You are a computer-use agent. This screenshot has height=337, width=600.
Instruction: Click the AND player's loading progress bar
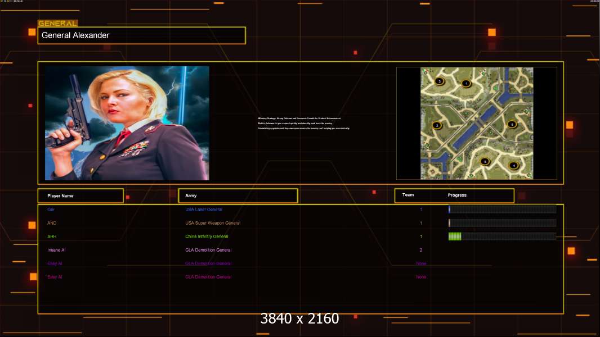(503, 223)
